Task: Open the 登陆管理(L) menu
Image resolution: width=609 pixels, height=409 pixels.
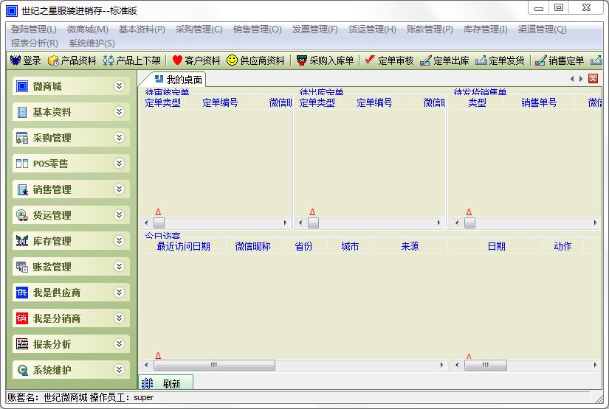Action: (34, 29)
